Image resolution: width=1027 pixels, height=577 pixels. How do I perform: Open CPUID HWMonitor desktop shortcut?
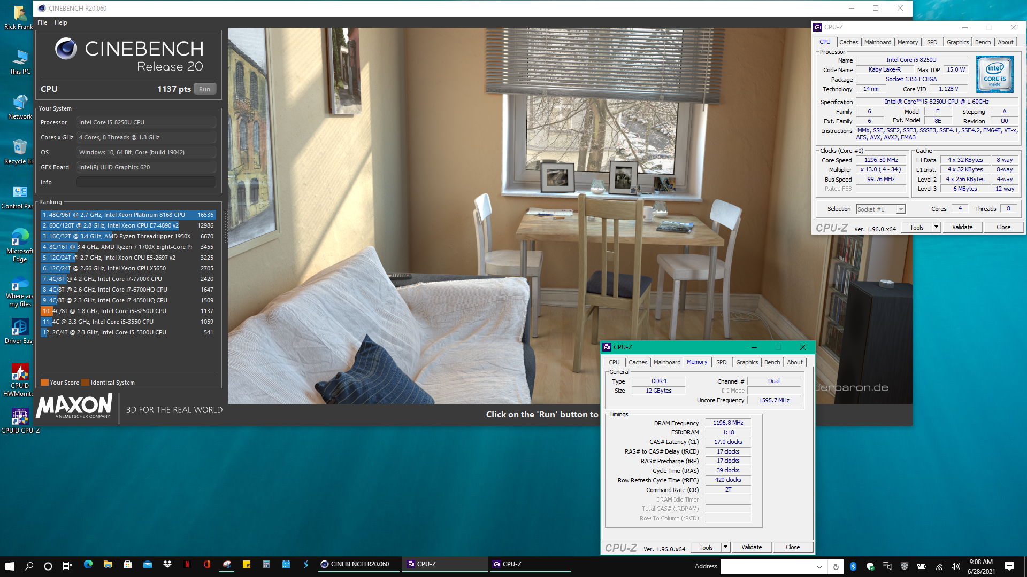(x=20, y=380)
